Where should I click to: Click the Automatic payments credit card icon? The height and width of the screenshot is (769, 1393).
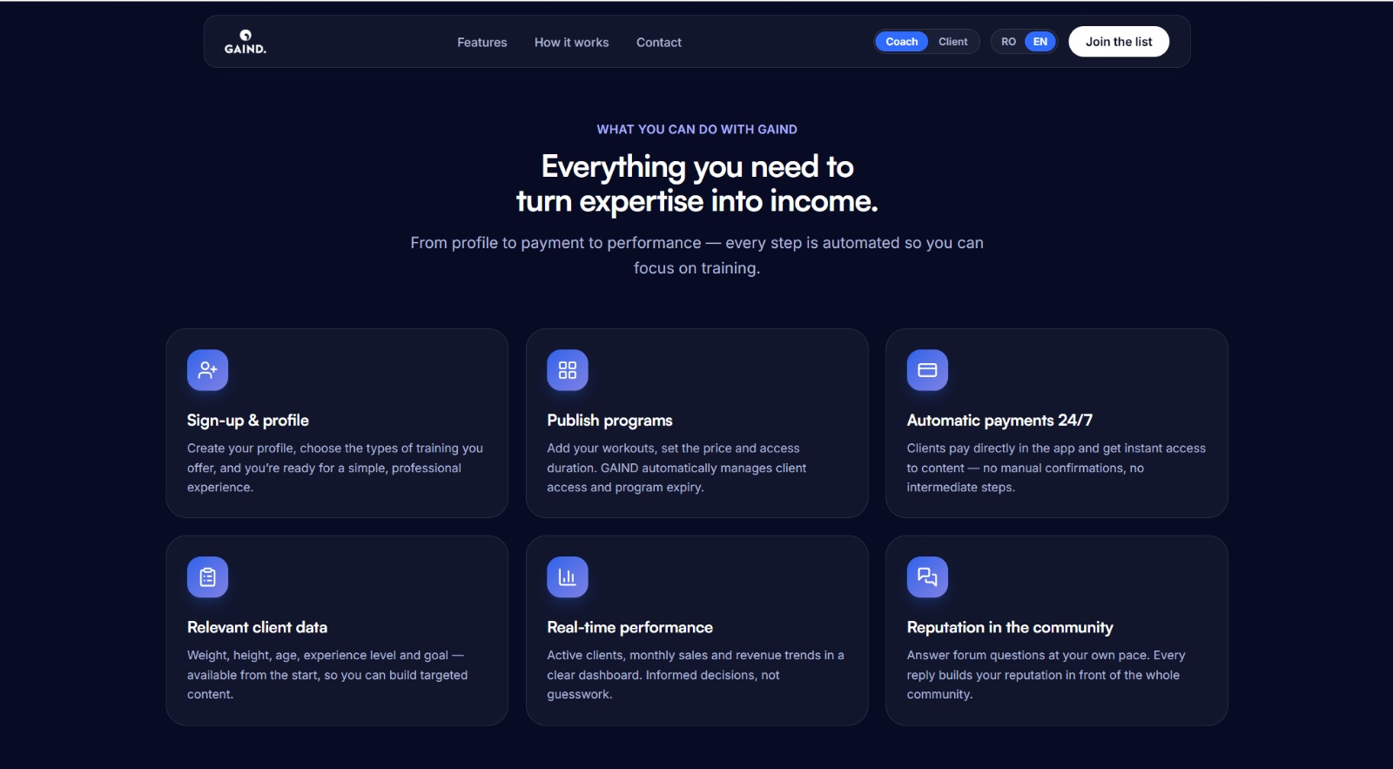927,370
